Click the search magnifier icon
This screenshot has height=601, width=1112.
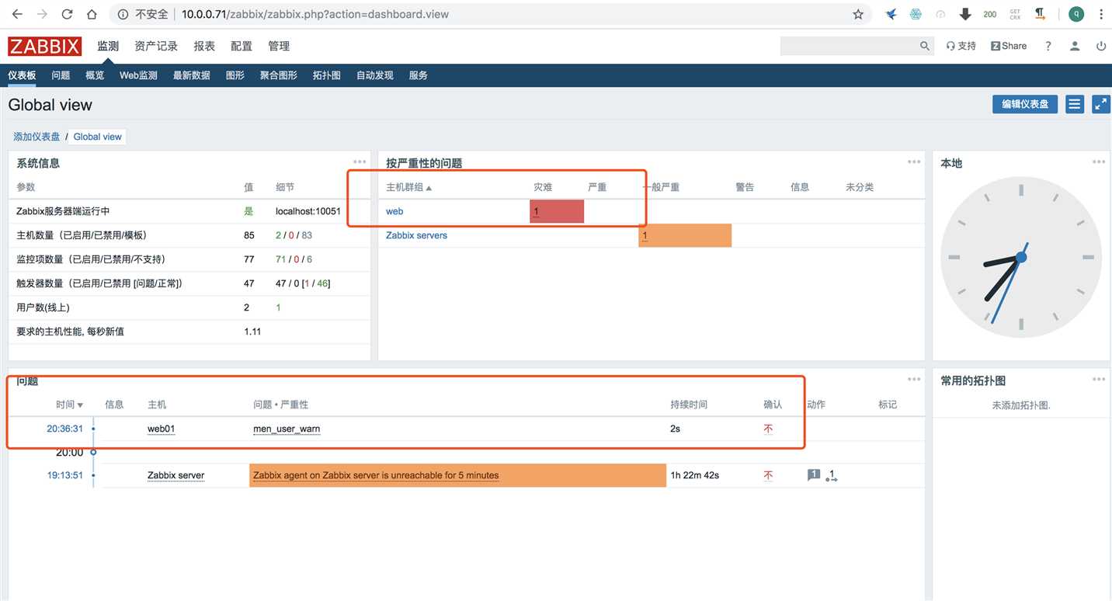[924, 46]
